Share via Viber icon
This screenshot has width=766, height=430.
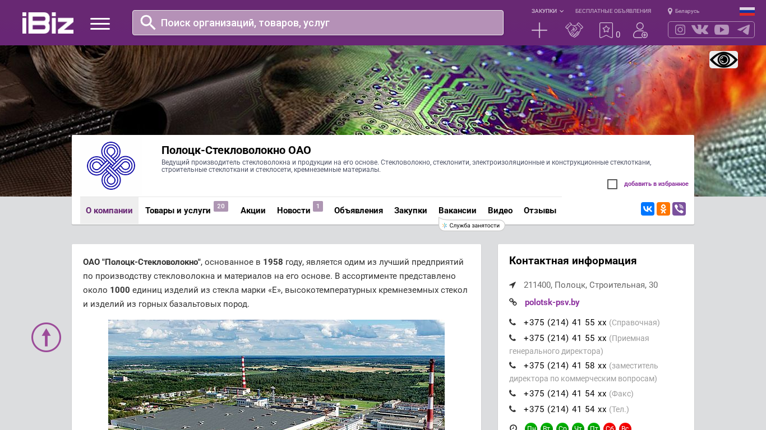[x=679, y=209]
